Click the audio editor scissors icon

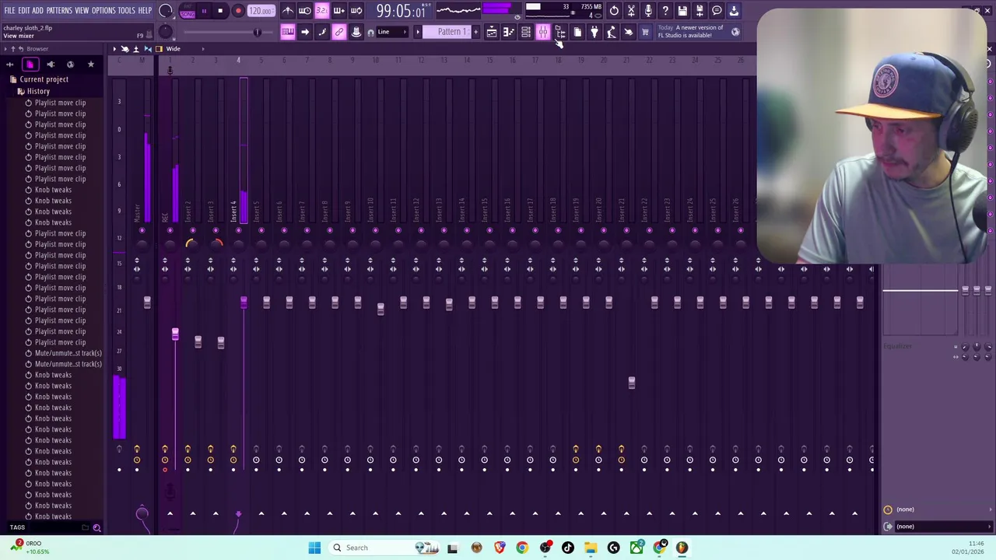631,11
